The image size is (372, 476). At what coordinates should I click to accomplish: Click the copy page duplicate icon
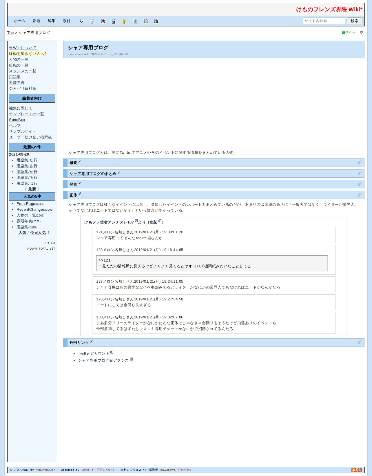point(135,21)
